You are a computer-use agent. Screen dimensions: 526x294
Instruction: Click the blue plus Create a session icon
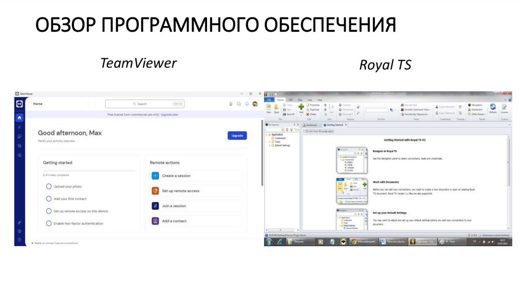[x=155, y=176]
